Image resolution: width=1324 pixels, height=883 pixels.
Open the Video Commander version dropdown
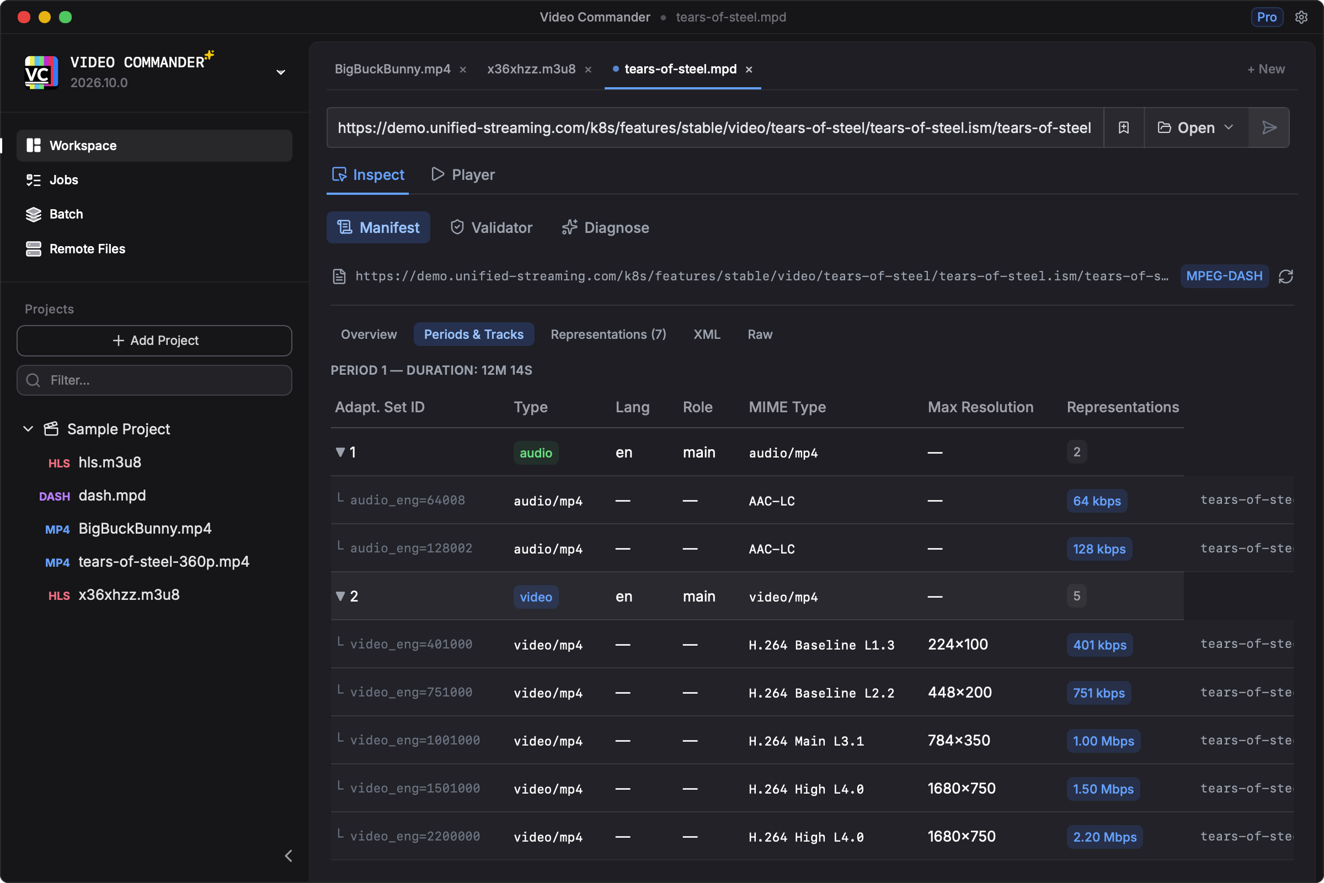click(280, 72)
